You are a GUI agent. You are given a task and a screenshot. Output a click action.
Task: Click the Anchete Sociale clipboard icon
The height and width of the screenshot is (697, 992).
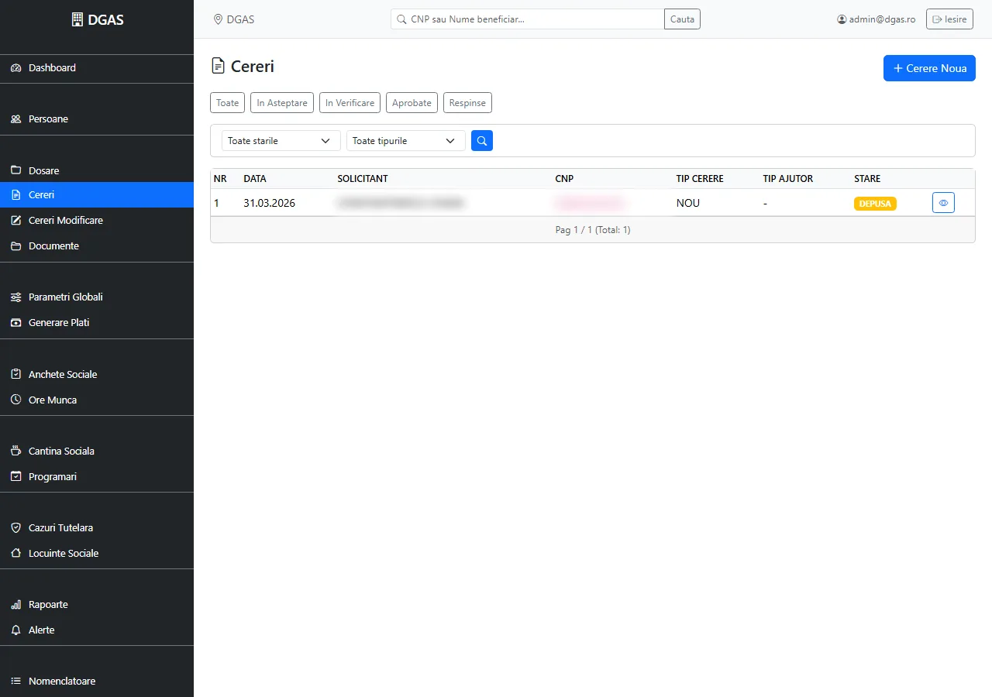pyautogui.click(x=15, y=375)
